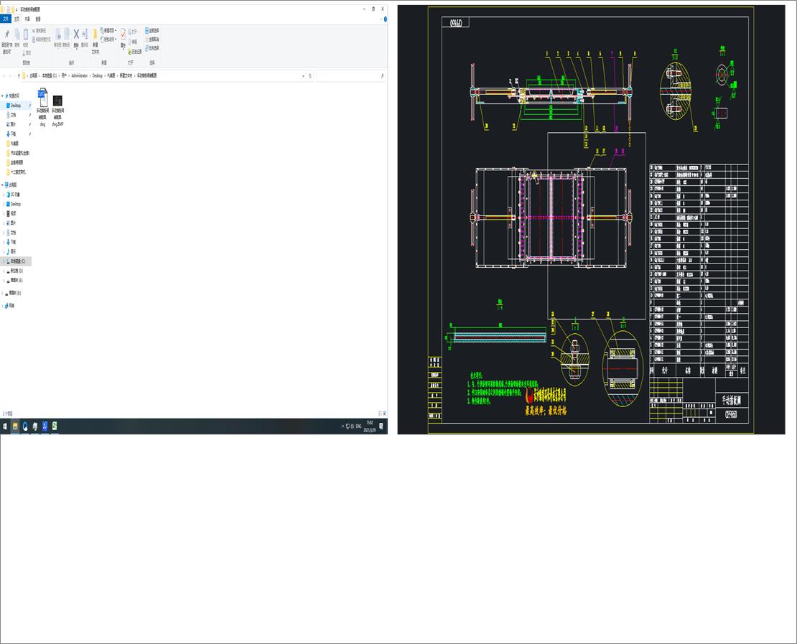
Task: Click the Pin to Quick Access icon
Action: (x=7, y=34)
